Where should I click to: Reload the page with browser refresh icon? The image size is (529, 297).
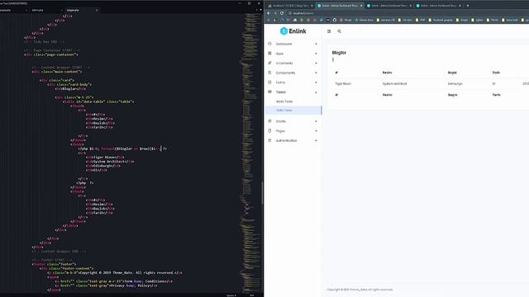pyautogui.click(x=282, y=13)
